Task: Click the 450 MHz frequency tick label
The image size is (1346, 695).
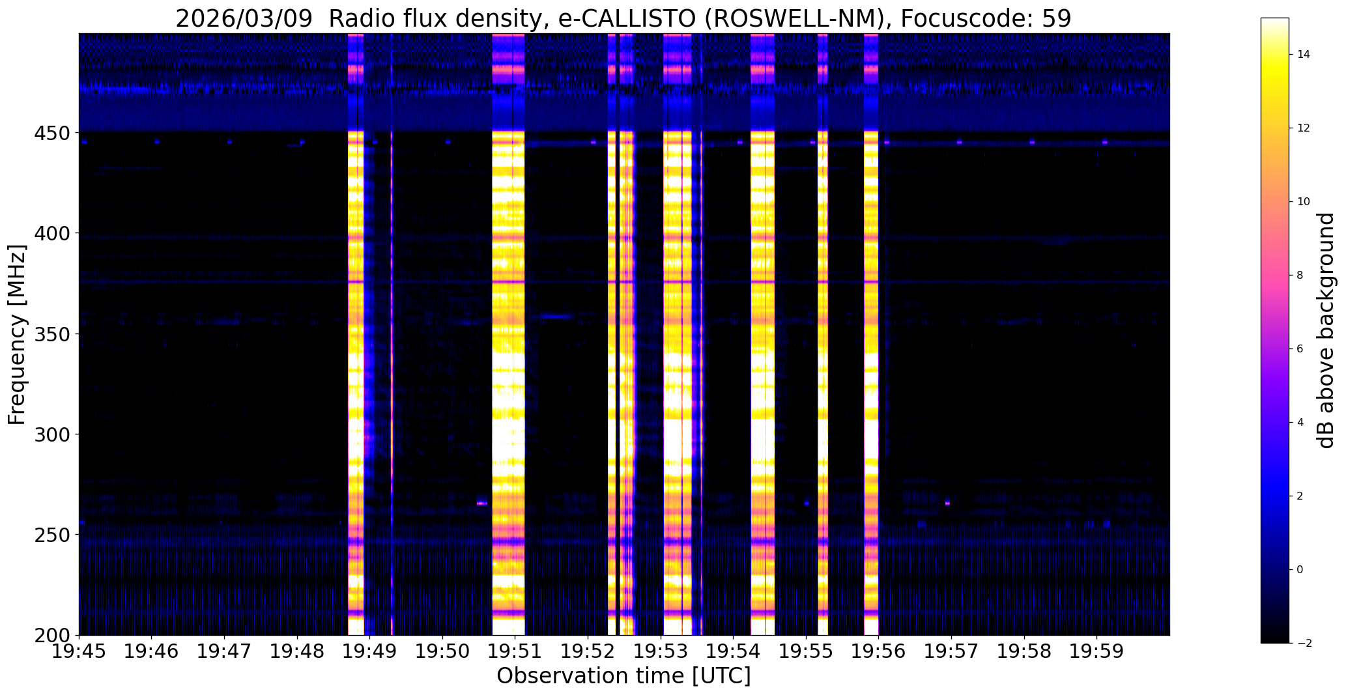Action: [x=53, y=133]
